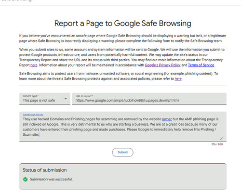Click the 'Submission was successful.' text
The height and width of the screenshot is (194, 241).
[51, 179]
